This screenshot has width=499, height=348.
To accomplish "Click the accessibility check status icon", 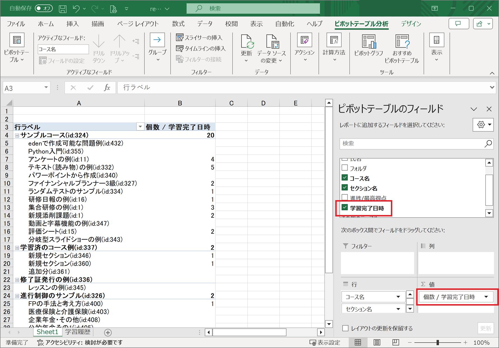I will click(40, 343).
